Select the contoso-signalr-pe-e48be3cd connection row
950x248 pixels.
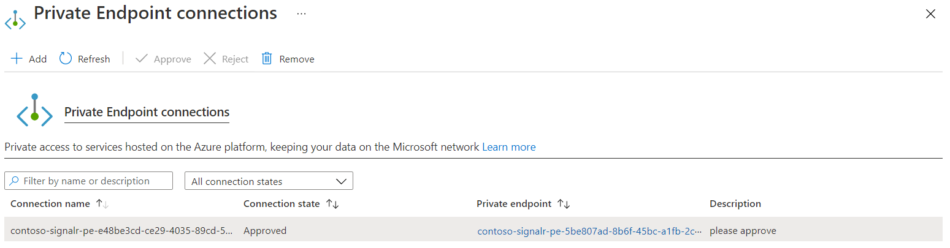coord(121,231)
